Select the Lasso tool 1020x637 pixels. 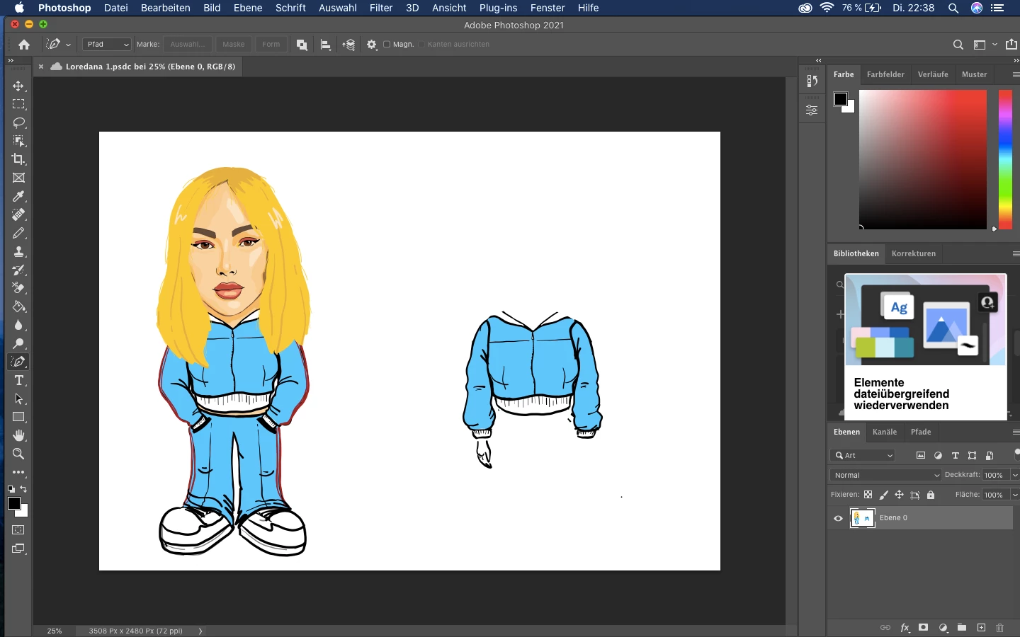pos(18,123)
